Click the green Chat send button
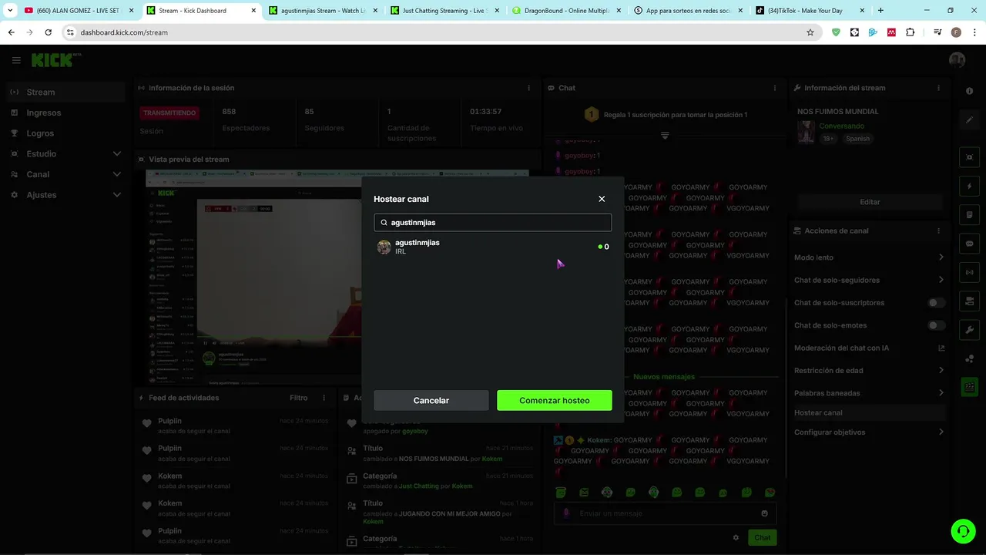This screenshot has height=555, width=986. point(762,537)
